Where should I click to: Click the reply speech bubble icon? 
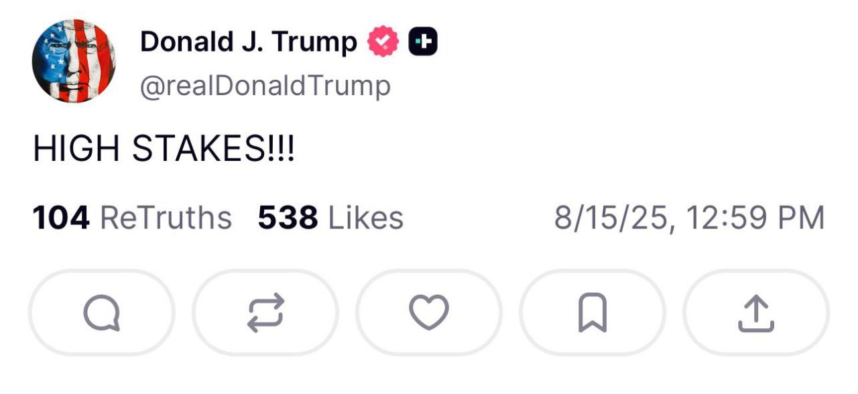click(x=102, y=313)
